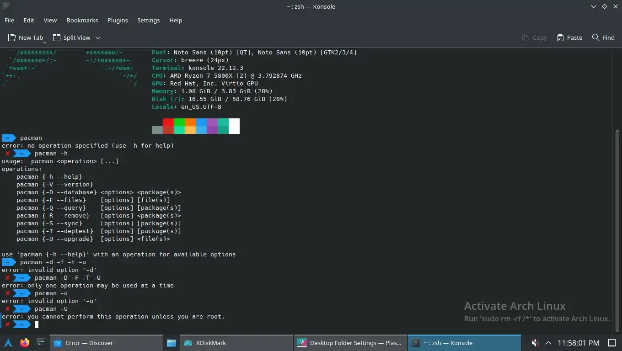Screen dimensions: 622x351
Task: Switch to Error — Discover window
Action: (106, 343)
